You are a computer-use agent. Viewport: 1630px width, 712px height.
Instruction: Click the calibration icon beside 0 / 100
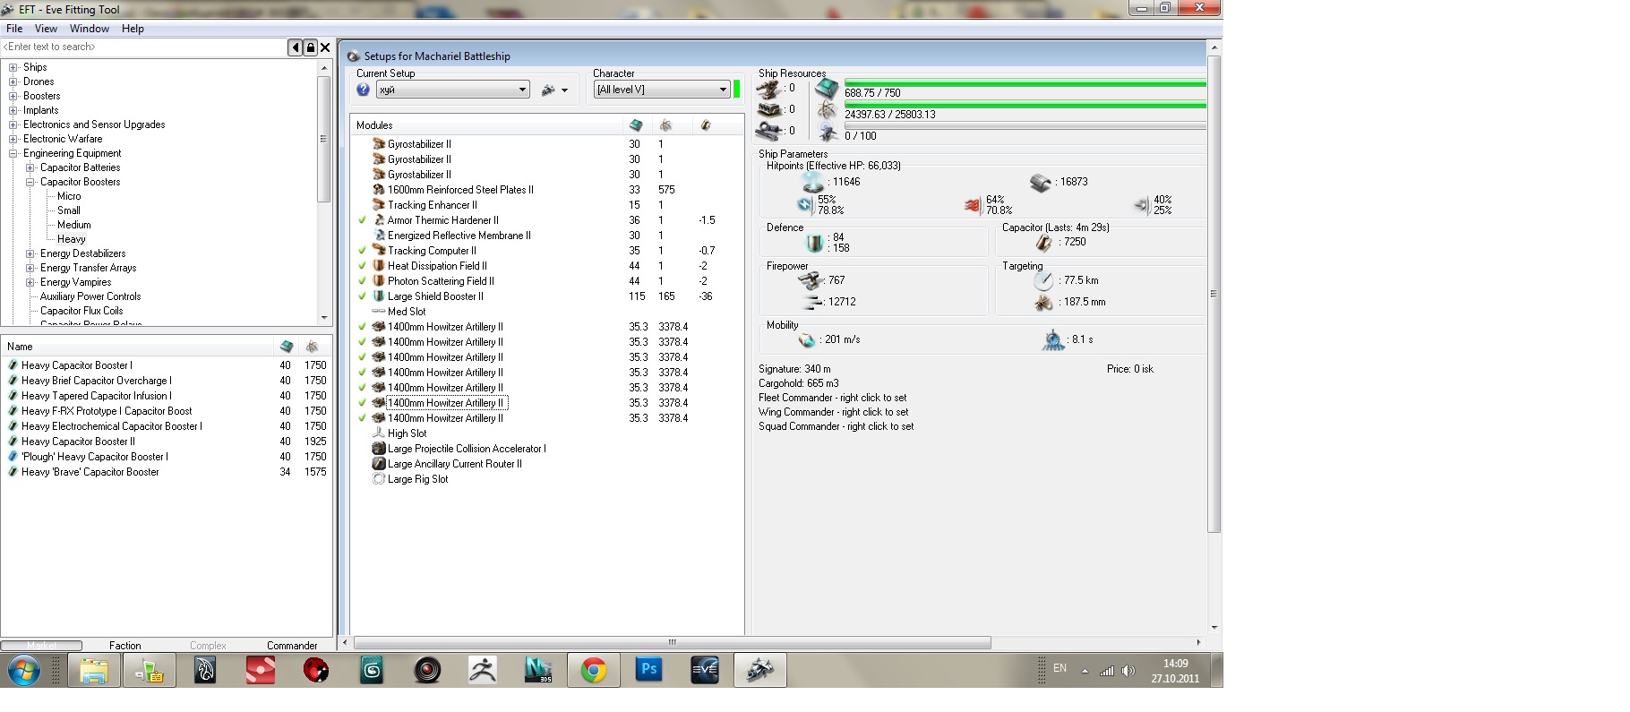[827, 133]
